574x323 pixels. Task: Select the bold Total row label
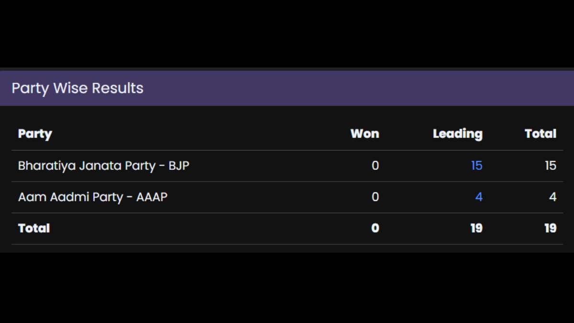[x=34, y=228]
